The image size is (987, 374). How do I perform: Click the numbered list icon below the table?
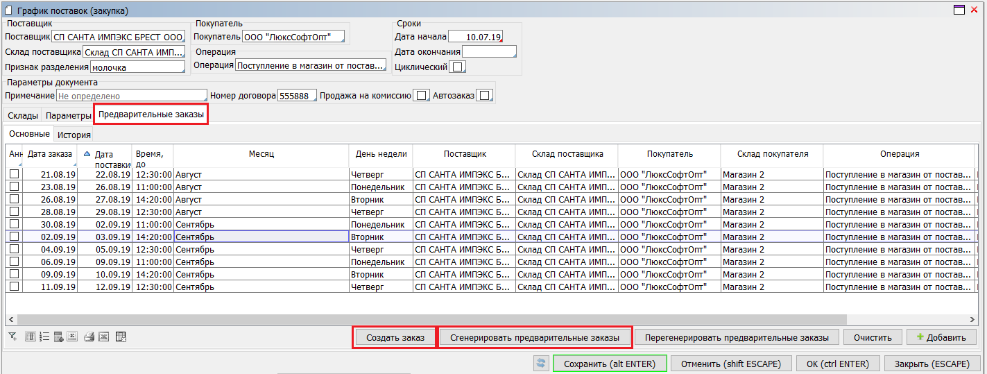pos(44,337)
